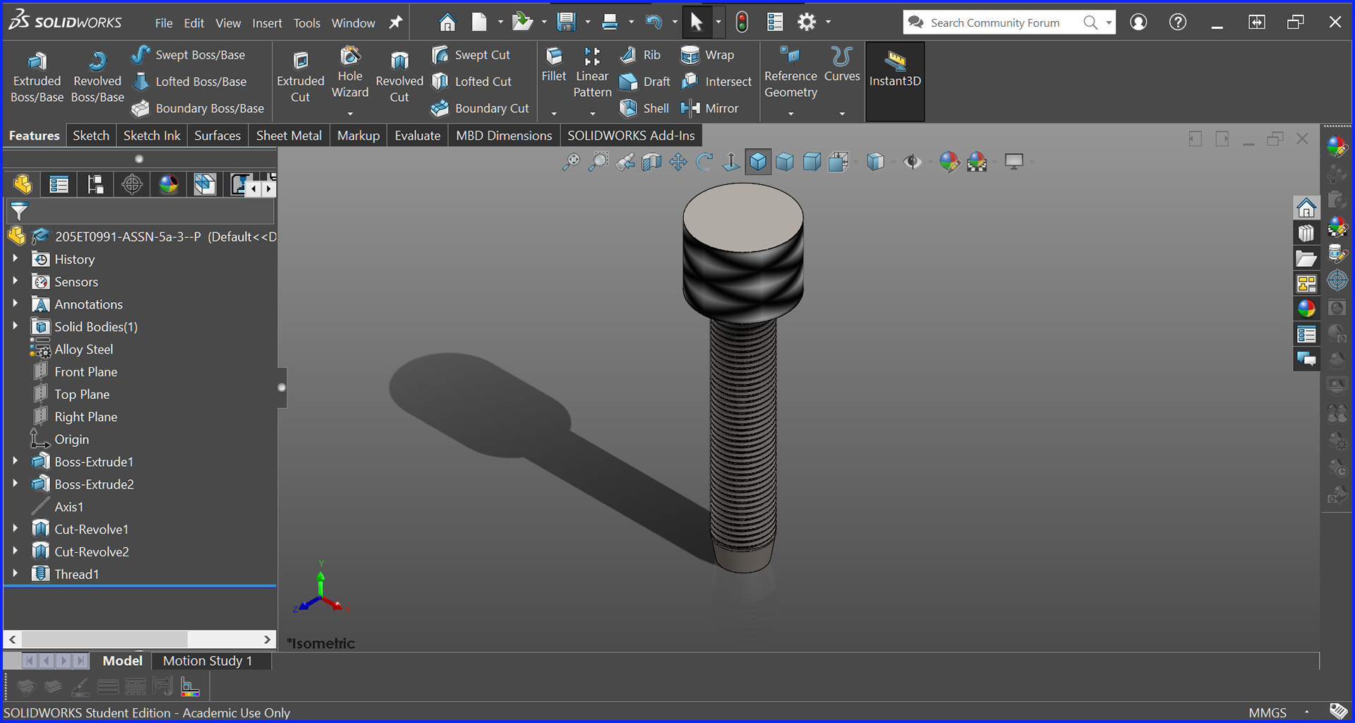This screenshot has width=1355, height=723.
Task: Switch to the Sketch tab
Action: (91, 136)
